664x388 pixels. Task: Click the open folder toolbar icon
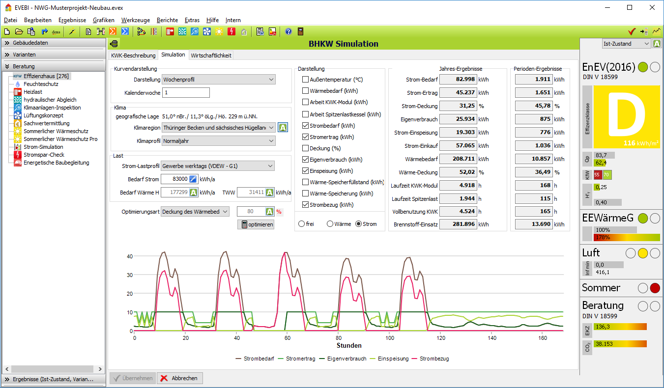click(x=19, y=31)
